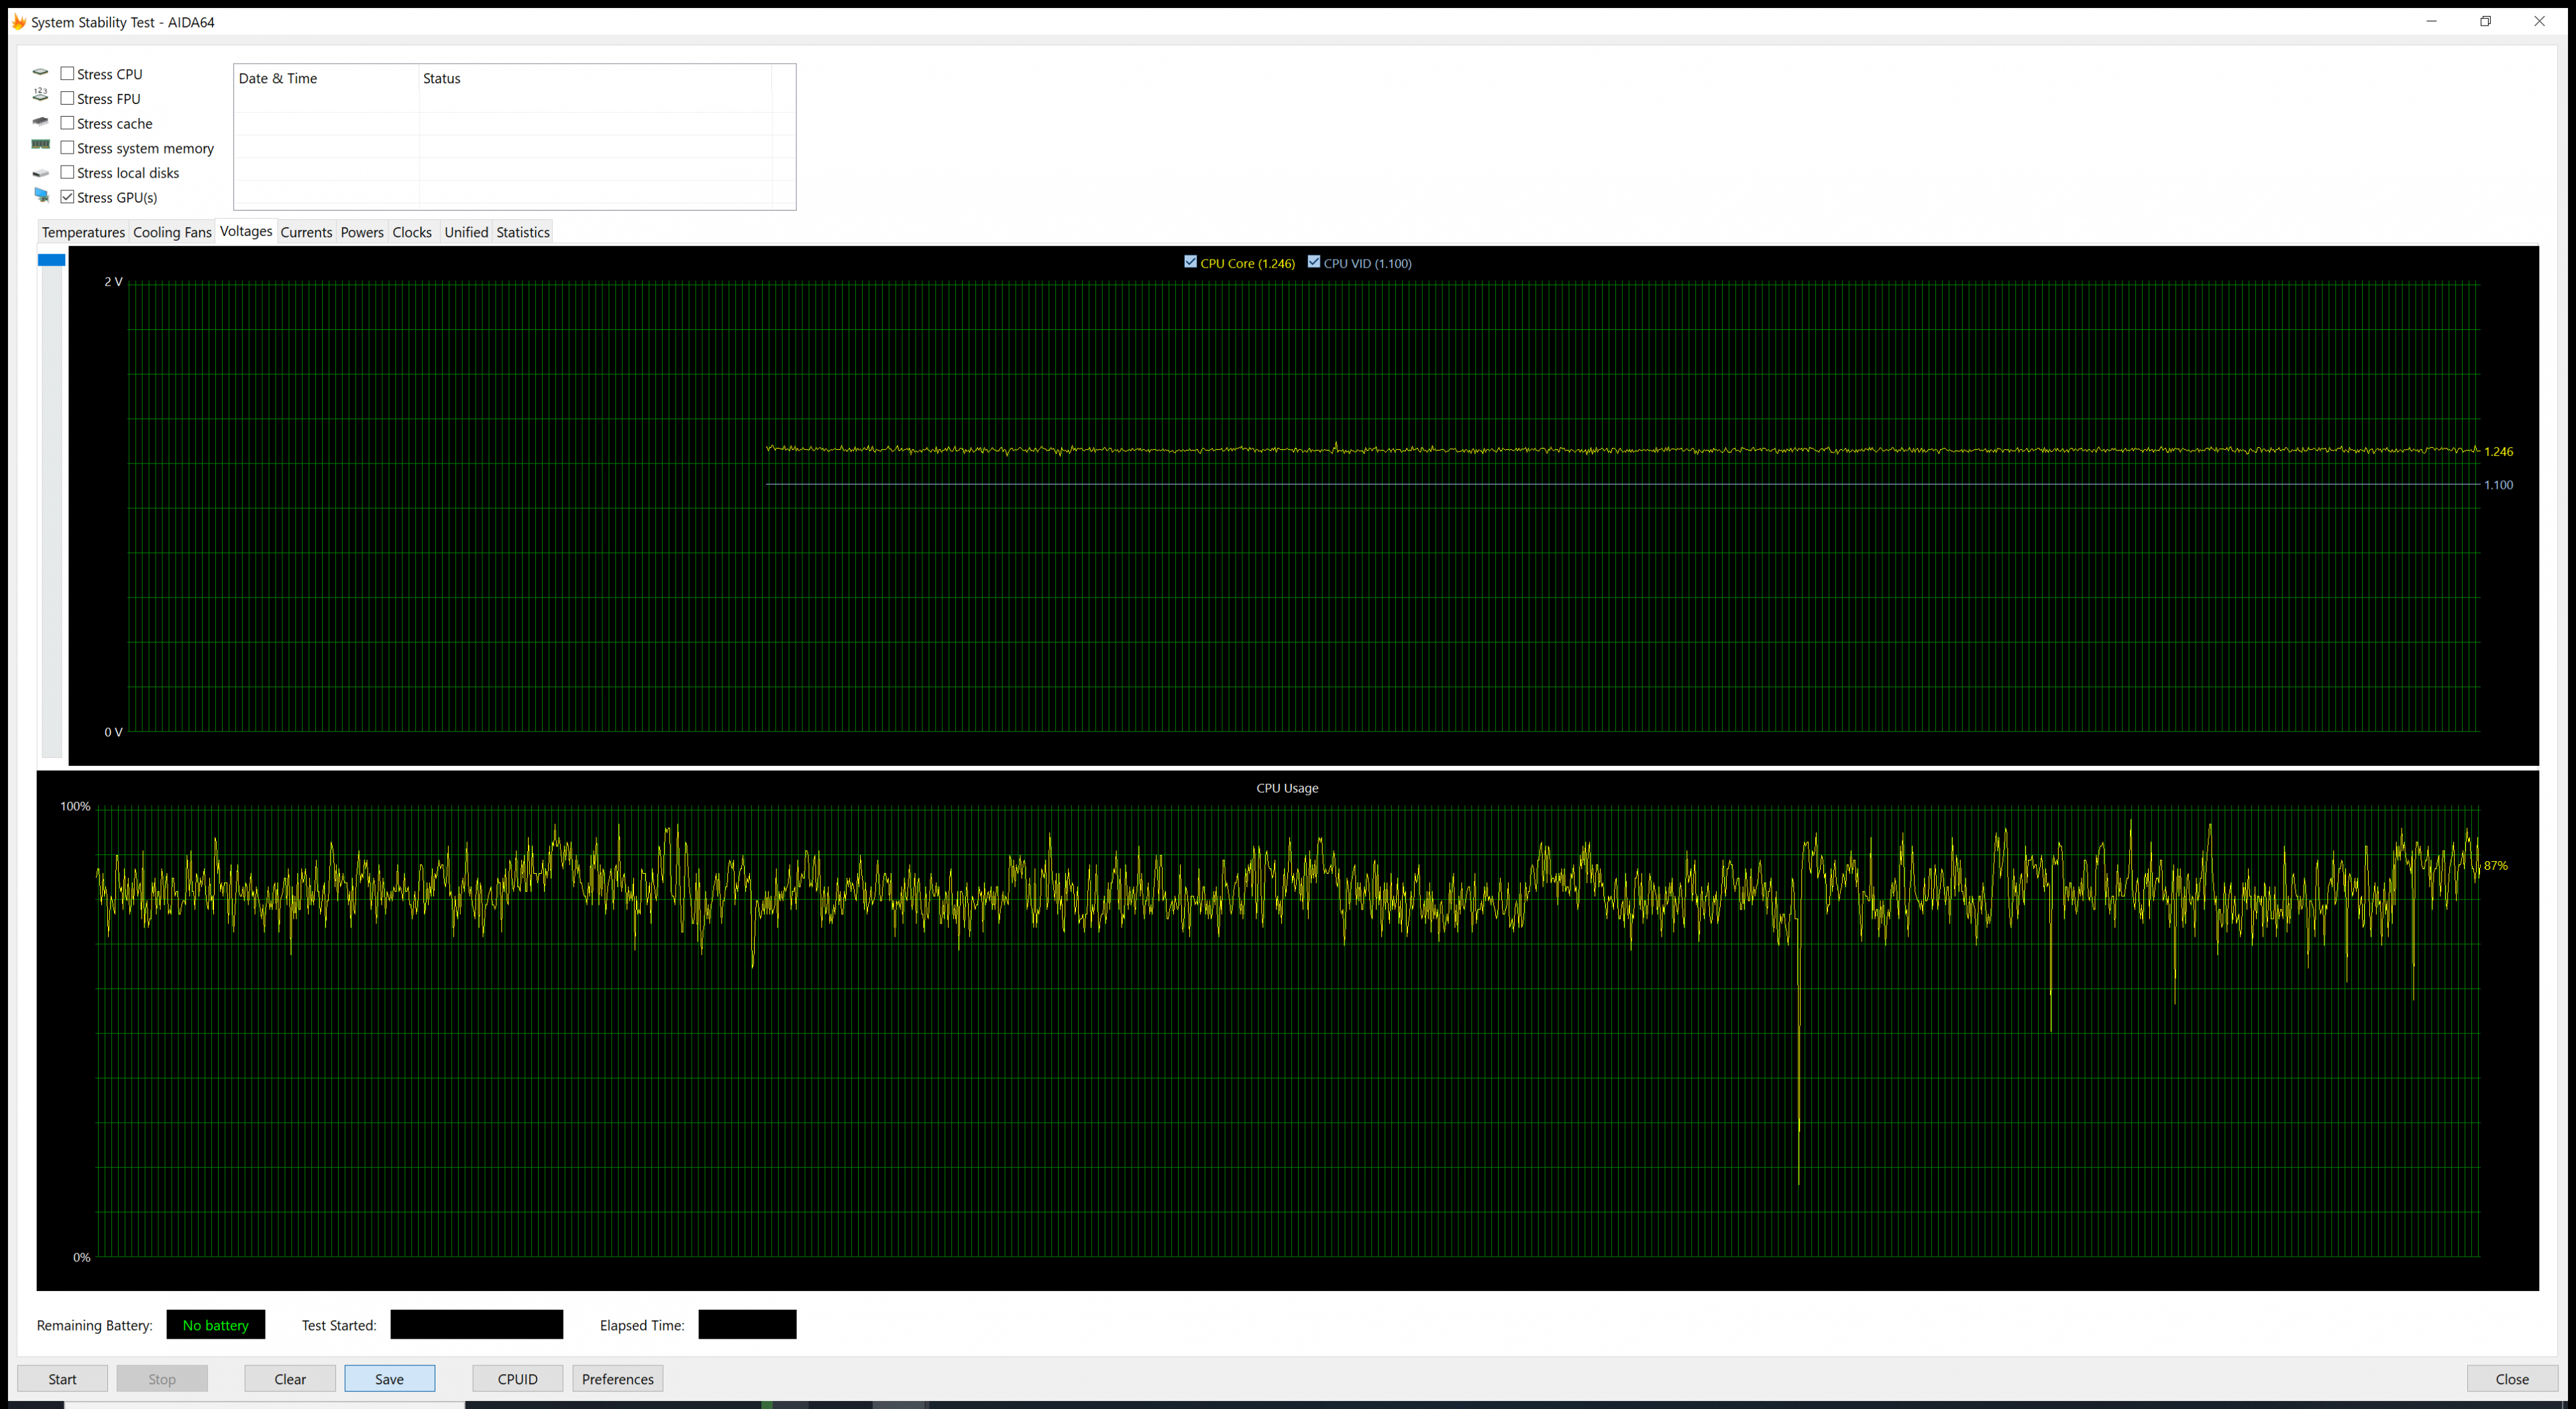
Task: Click the blue graph scale slider handle
Action: point(51,260)
